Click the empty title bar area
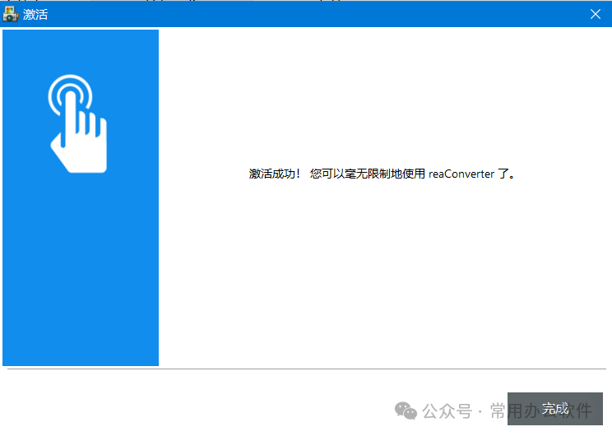This screenshot has height=436, width=612. click(x=313, y=14)
